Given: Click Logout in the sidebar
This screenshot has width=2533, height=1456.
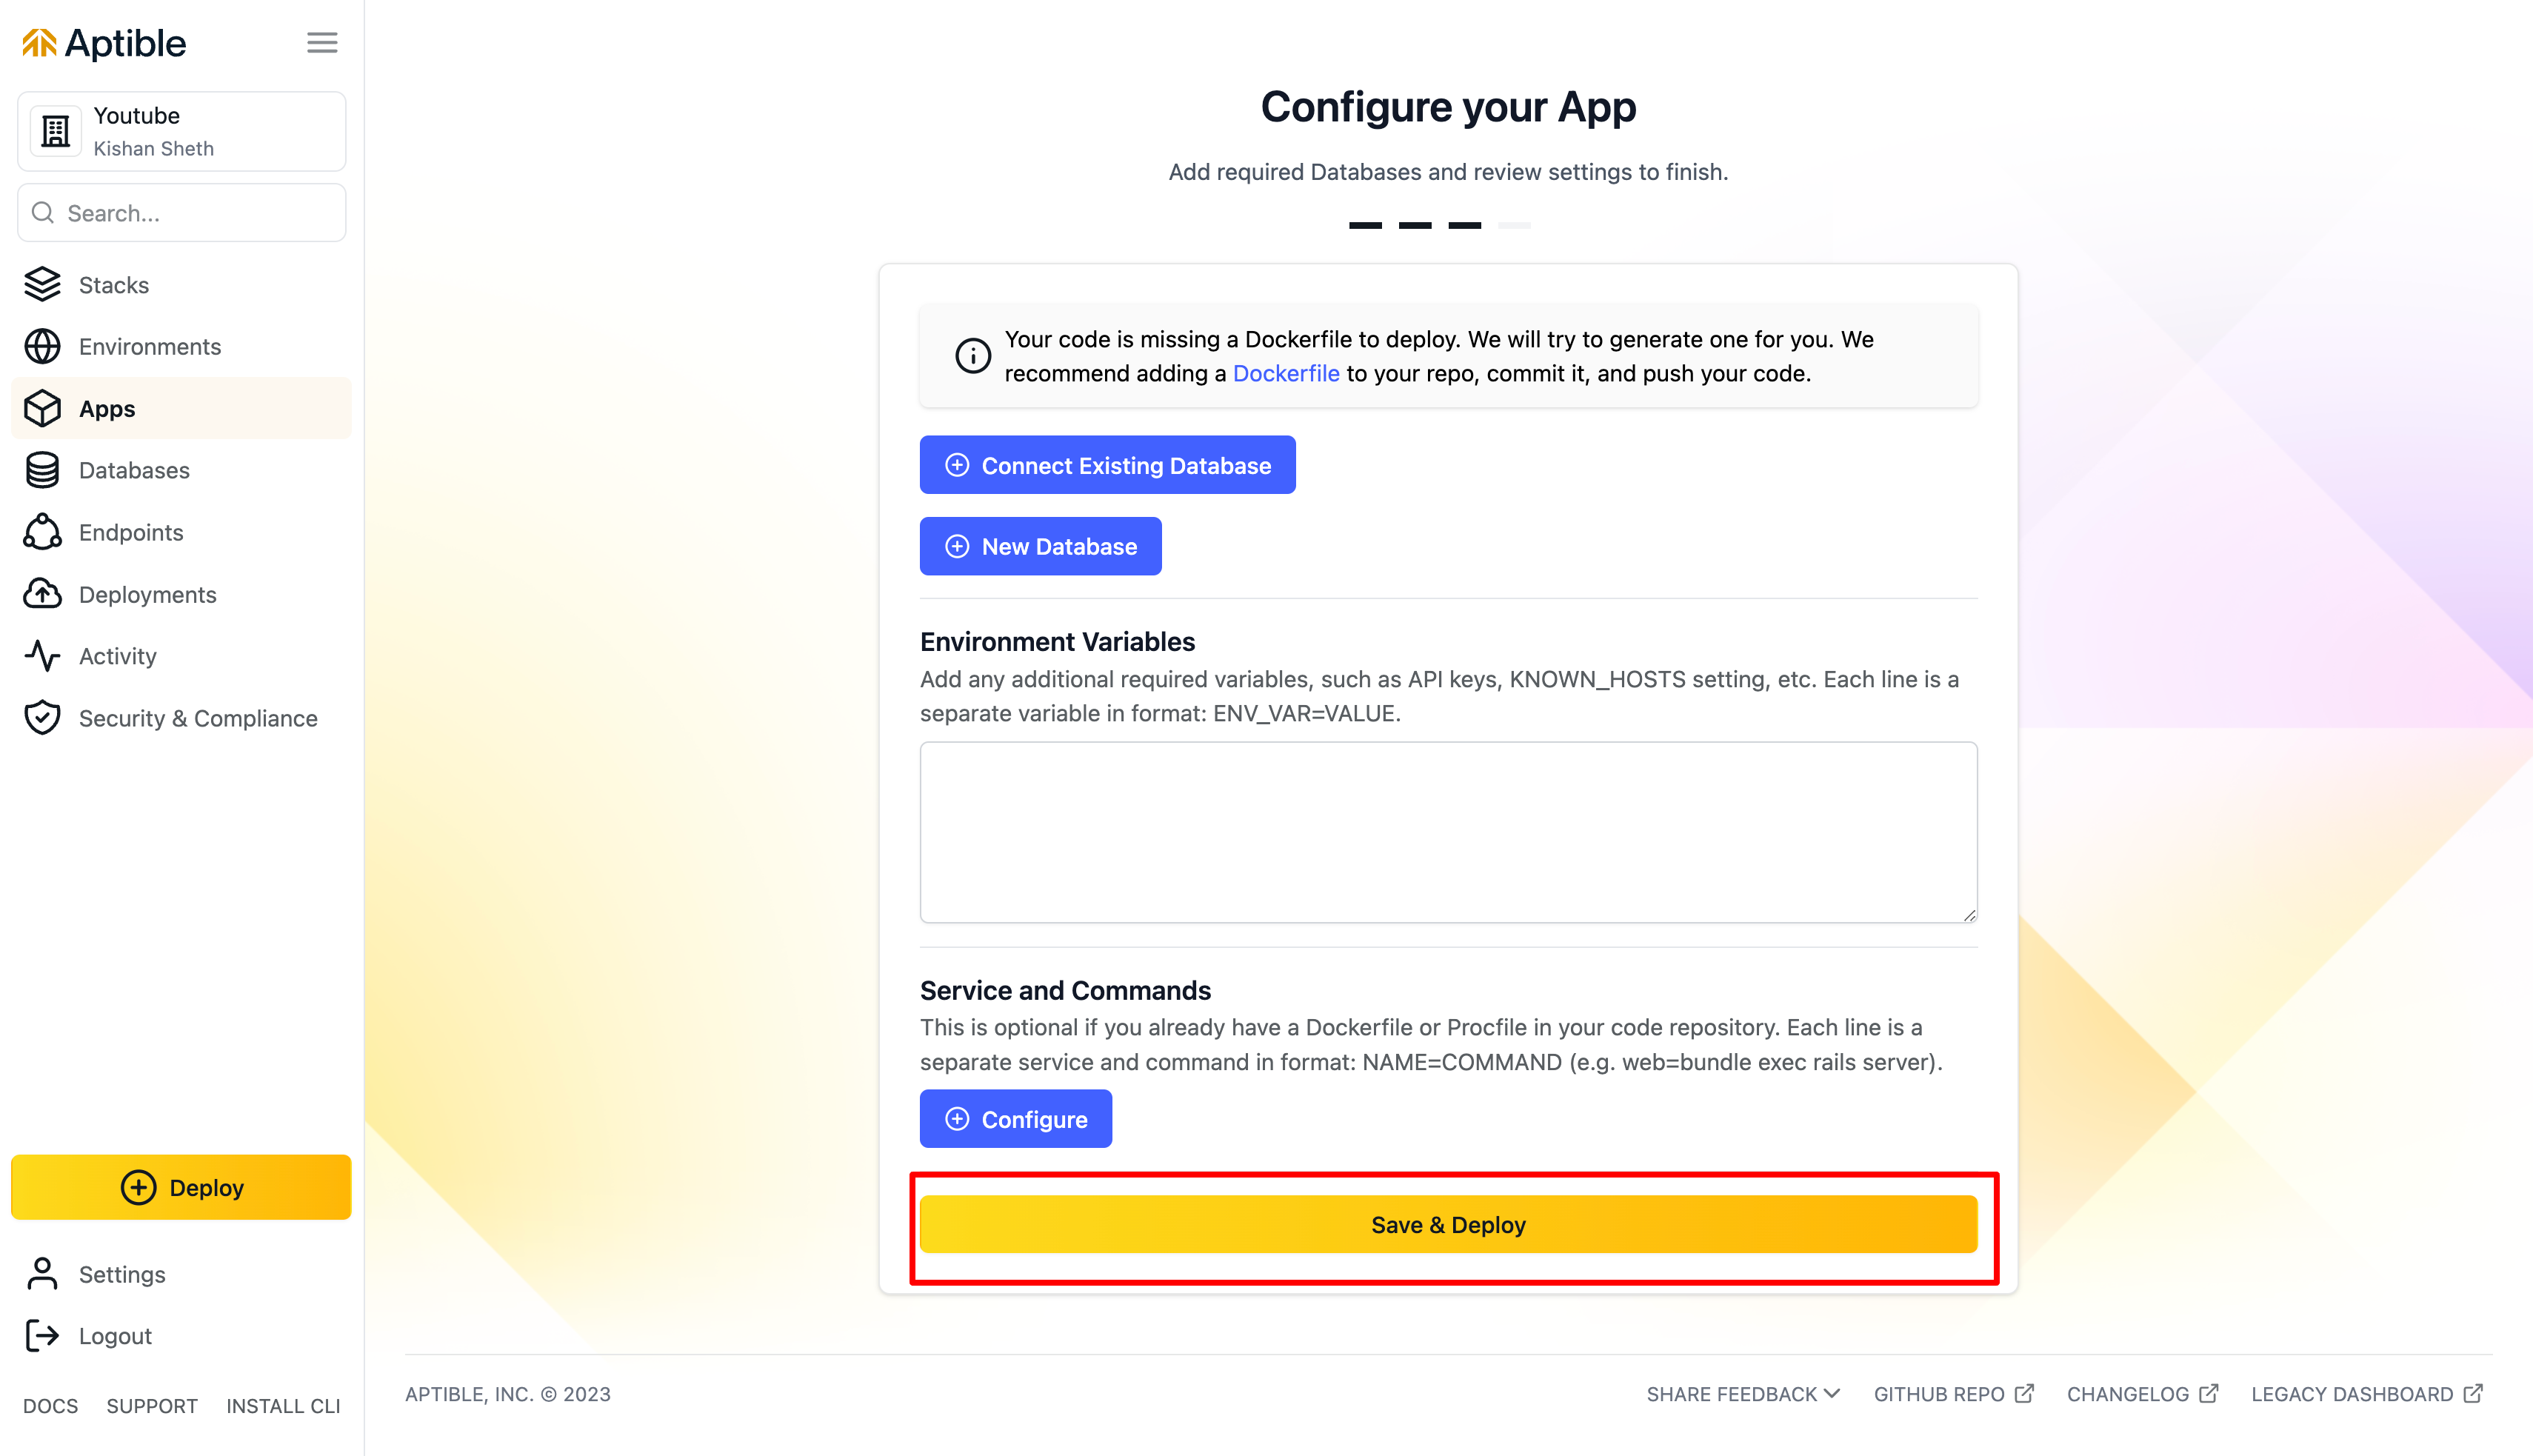Looking at the screenshot, I should [114, 1336].
